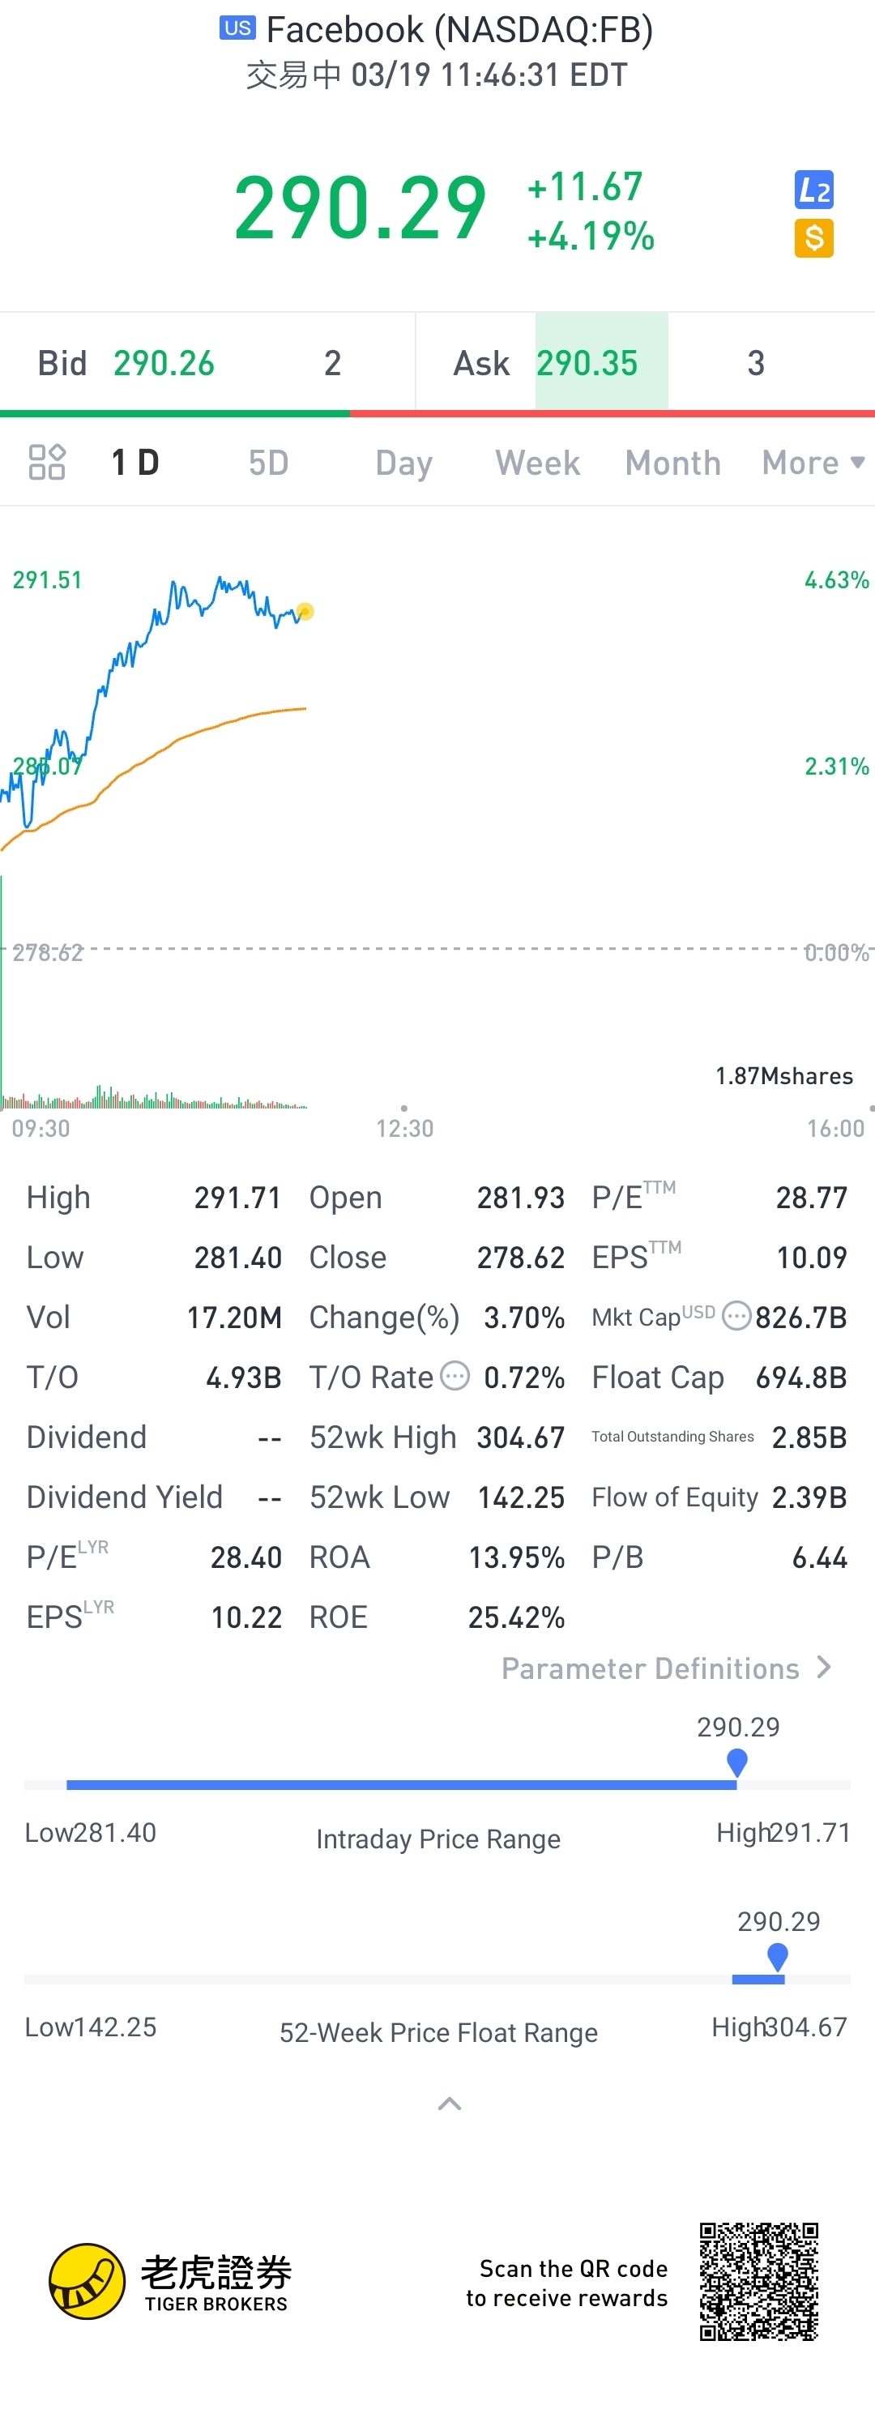Tap the Ask price 290.35
The height and width of the screenshot is (2422, 875).
click(587, 363)
